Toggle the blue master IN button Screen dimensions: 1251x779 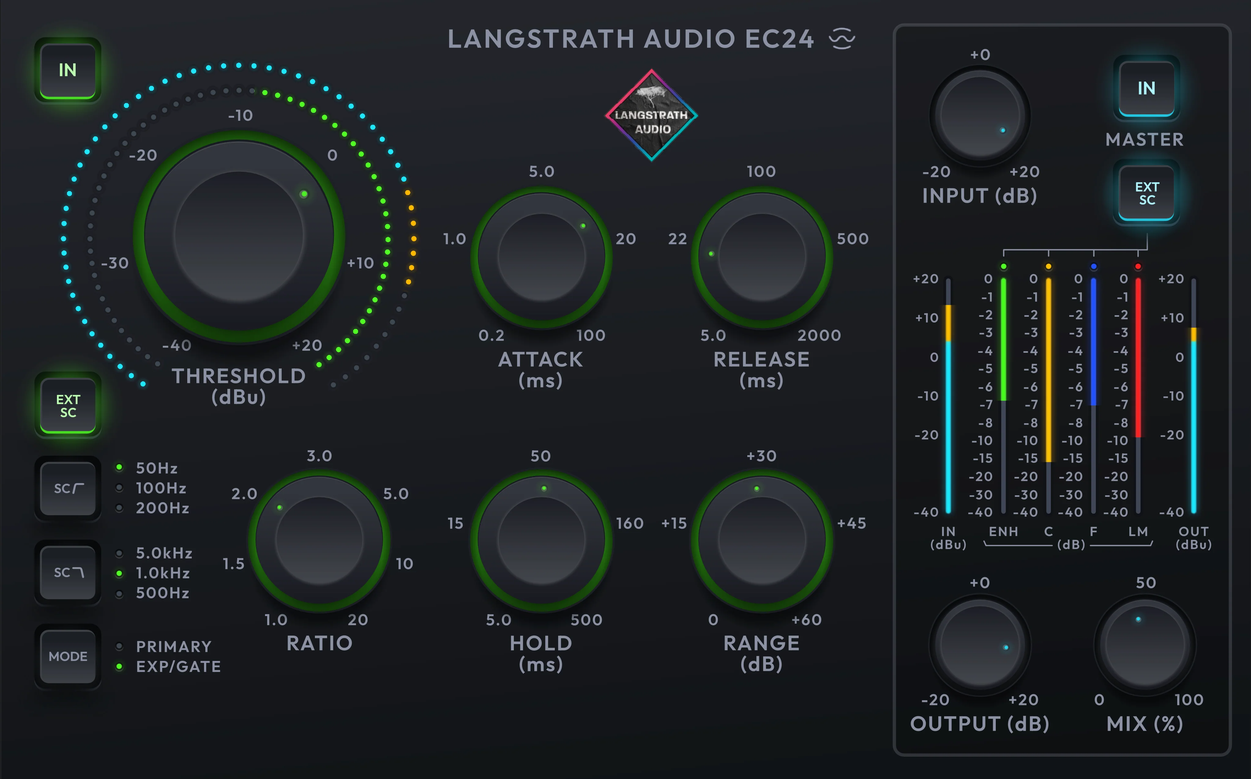pos(1146,88)
